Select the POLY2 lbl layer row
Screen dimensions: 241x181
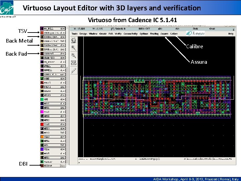[x=53, y=87]
